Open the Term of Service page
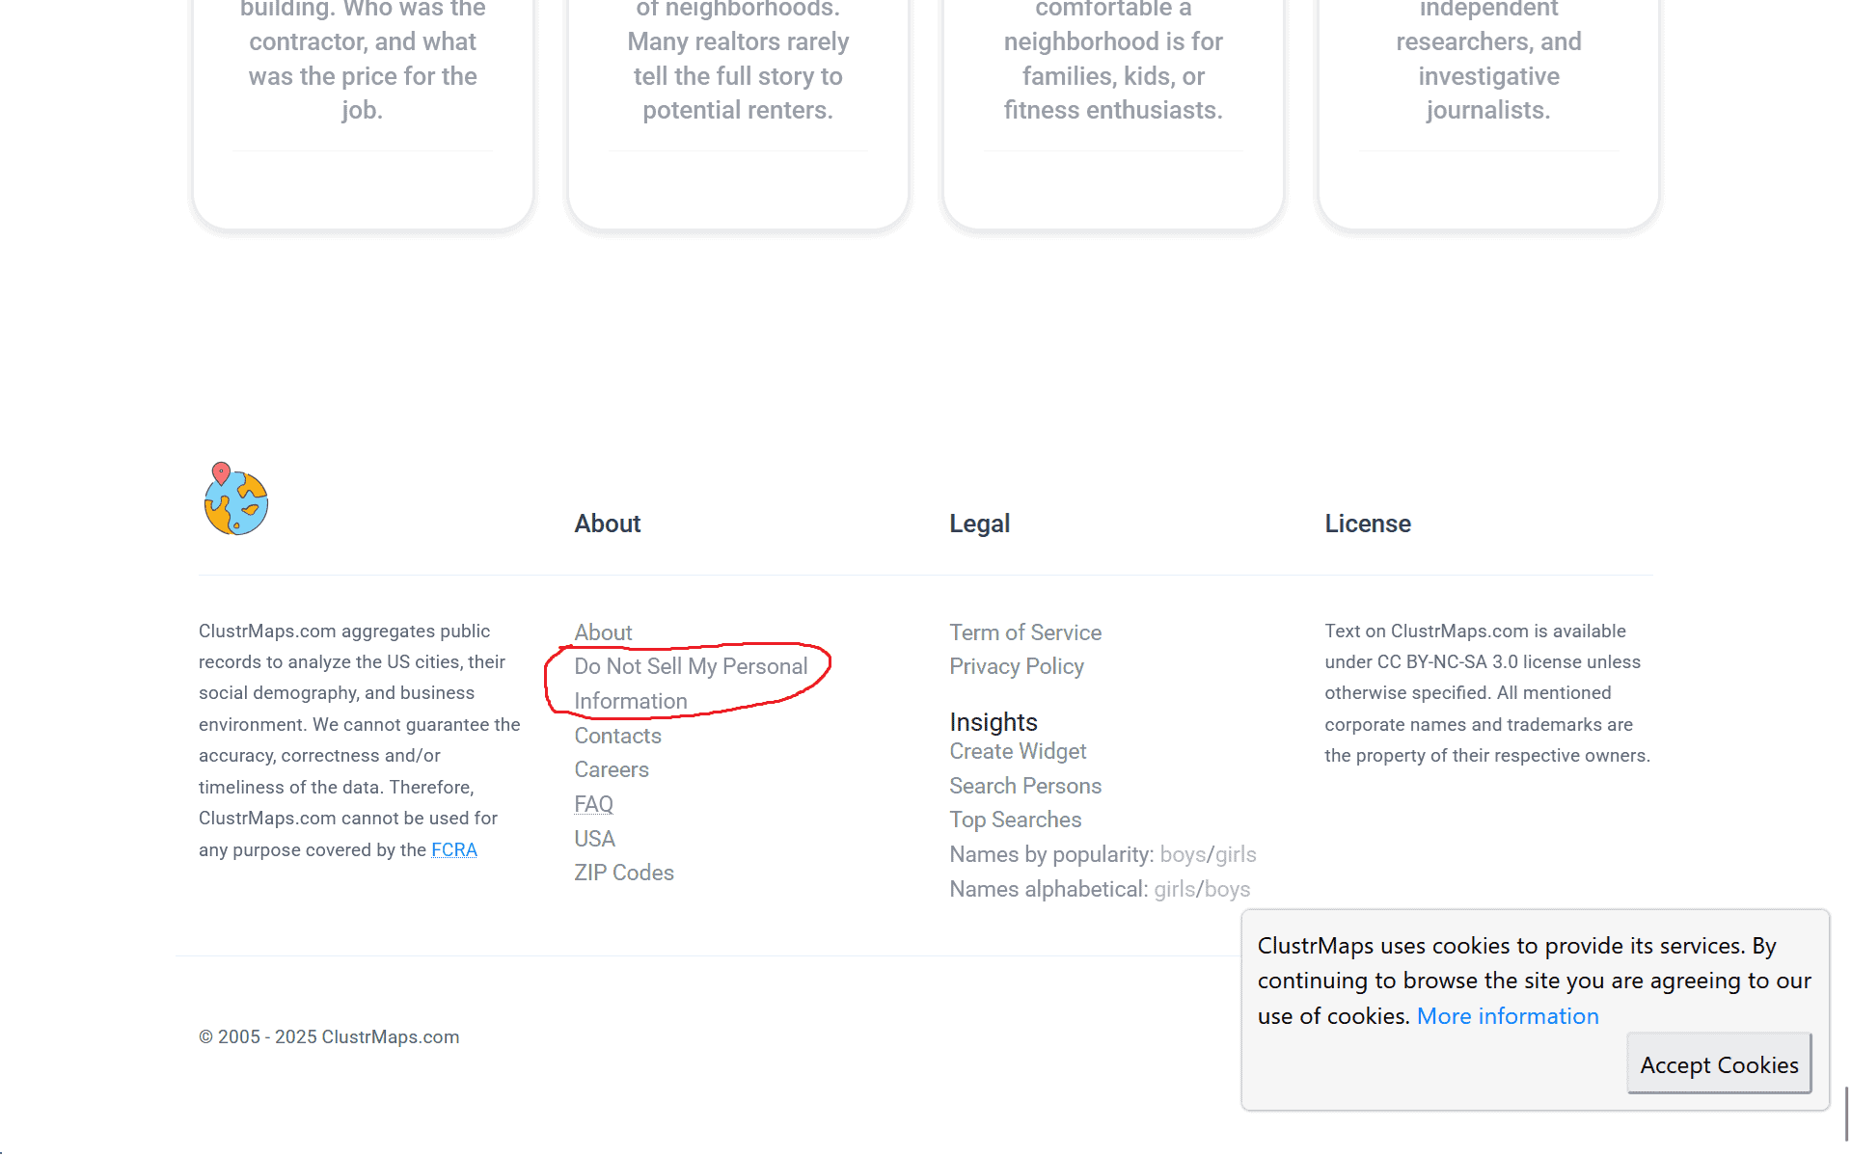 click(1024, 632)
